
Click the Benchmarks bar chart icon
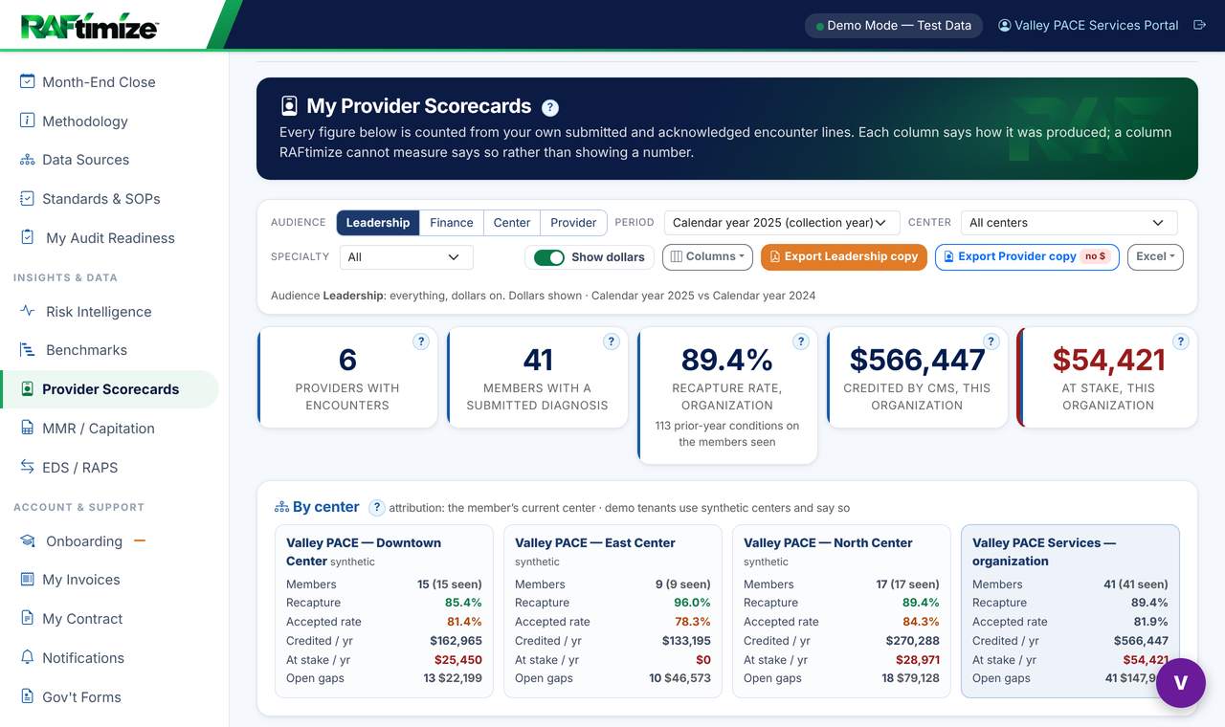point(28,350)
